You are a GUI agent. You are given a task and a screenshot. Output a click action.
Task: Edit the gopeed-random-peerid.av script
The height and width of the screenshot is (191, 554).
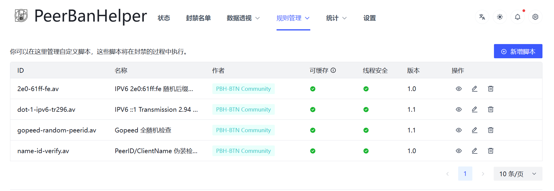[475, 130]
